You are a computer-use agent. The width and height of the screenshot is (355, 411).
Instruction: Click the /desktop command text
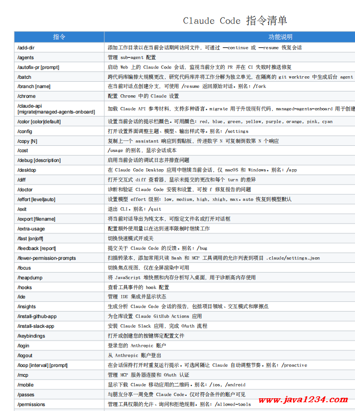click(x=27, y=170)
